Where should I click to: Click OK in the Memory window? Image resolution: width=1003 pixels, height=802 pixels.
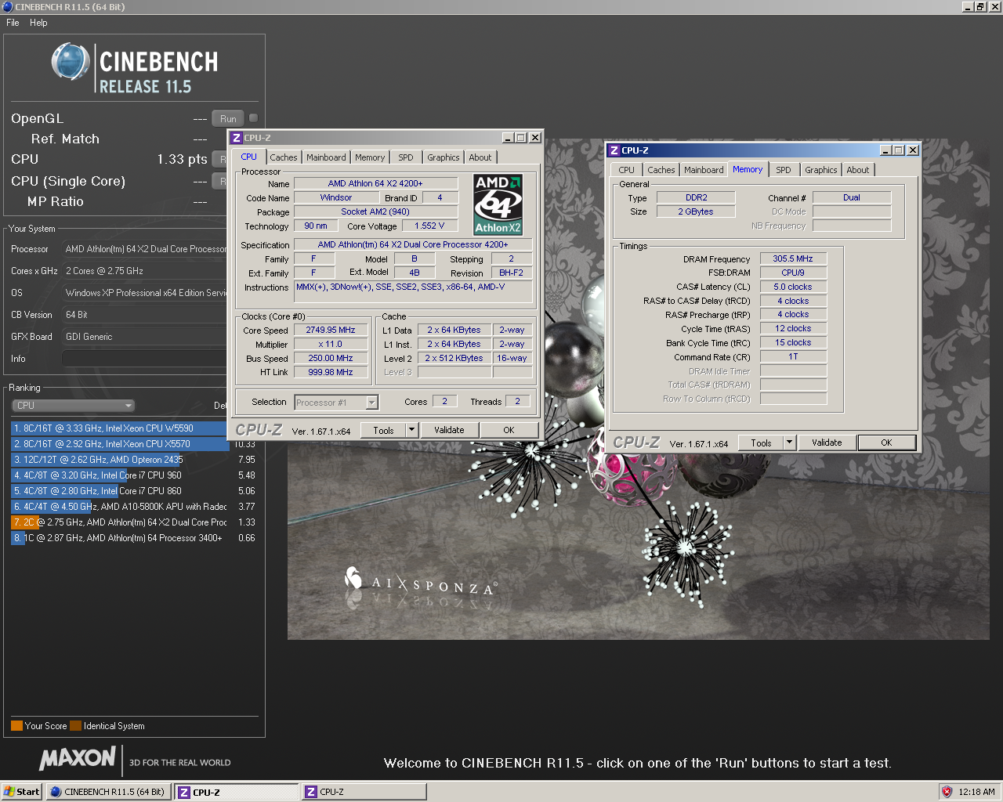click(x=886, y=443)
